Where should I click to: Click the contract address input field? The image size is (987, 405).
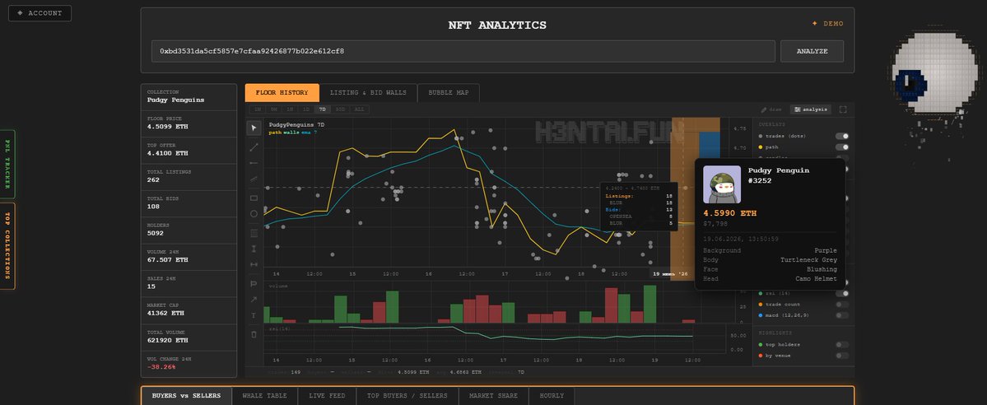(x=463, y=51)
